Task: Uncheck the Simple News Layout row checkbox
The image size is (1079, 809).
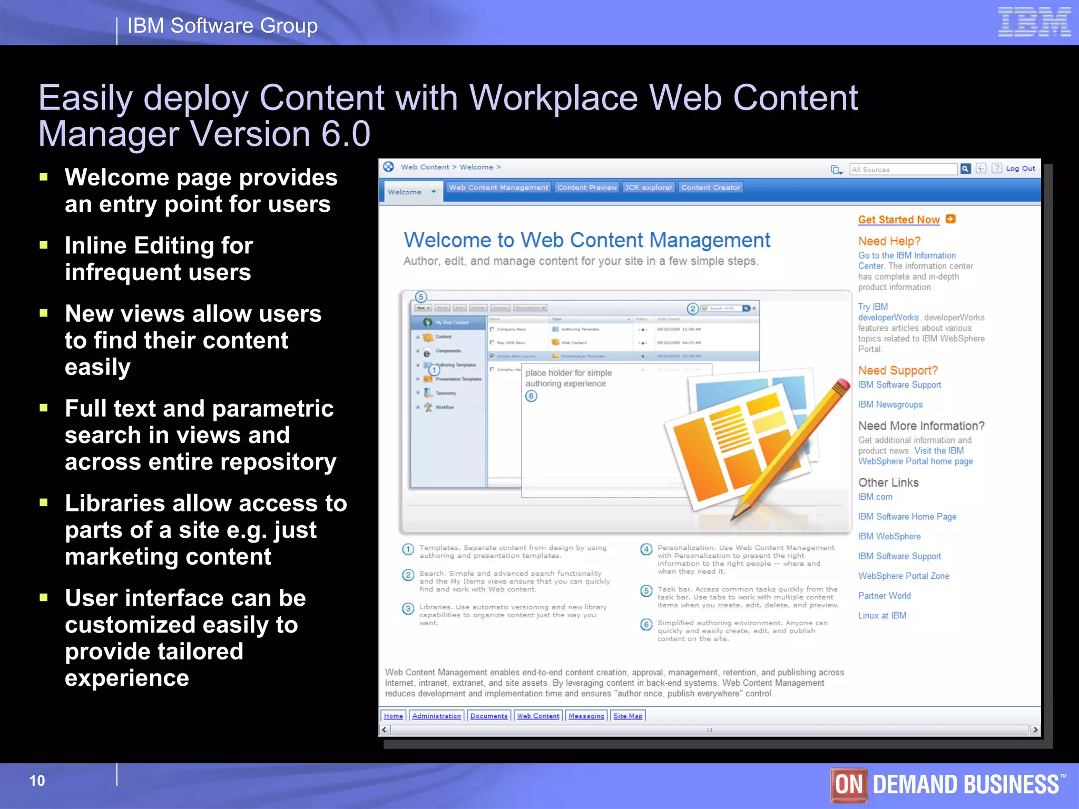Action: pos(492,356)
